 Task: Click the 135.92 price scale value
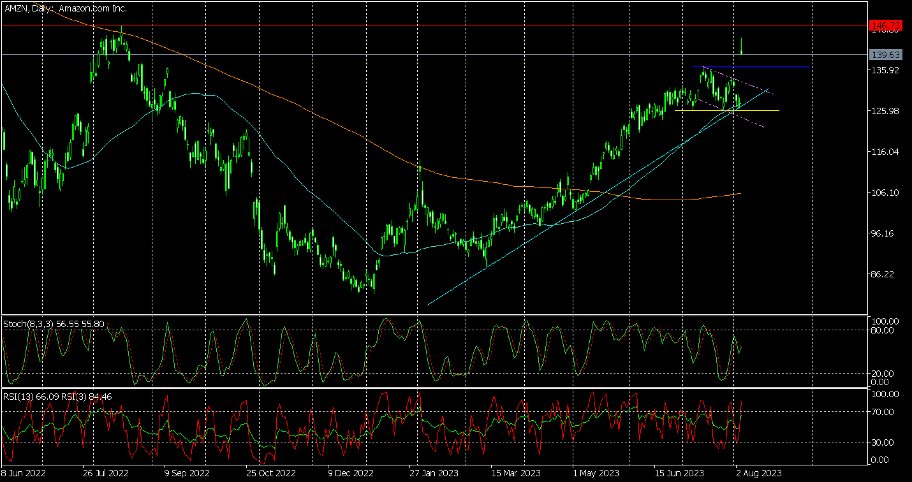pyautogui.click(x=886, y=70)
